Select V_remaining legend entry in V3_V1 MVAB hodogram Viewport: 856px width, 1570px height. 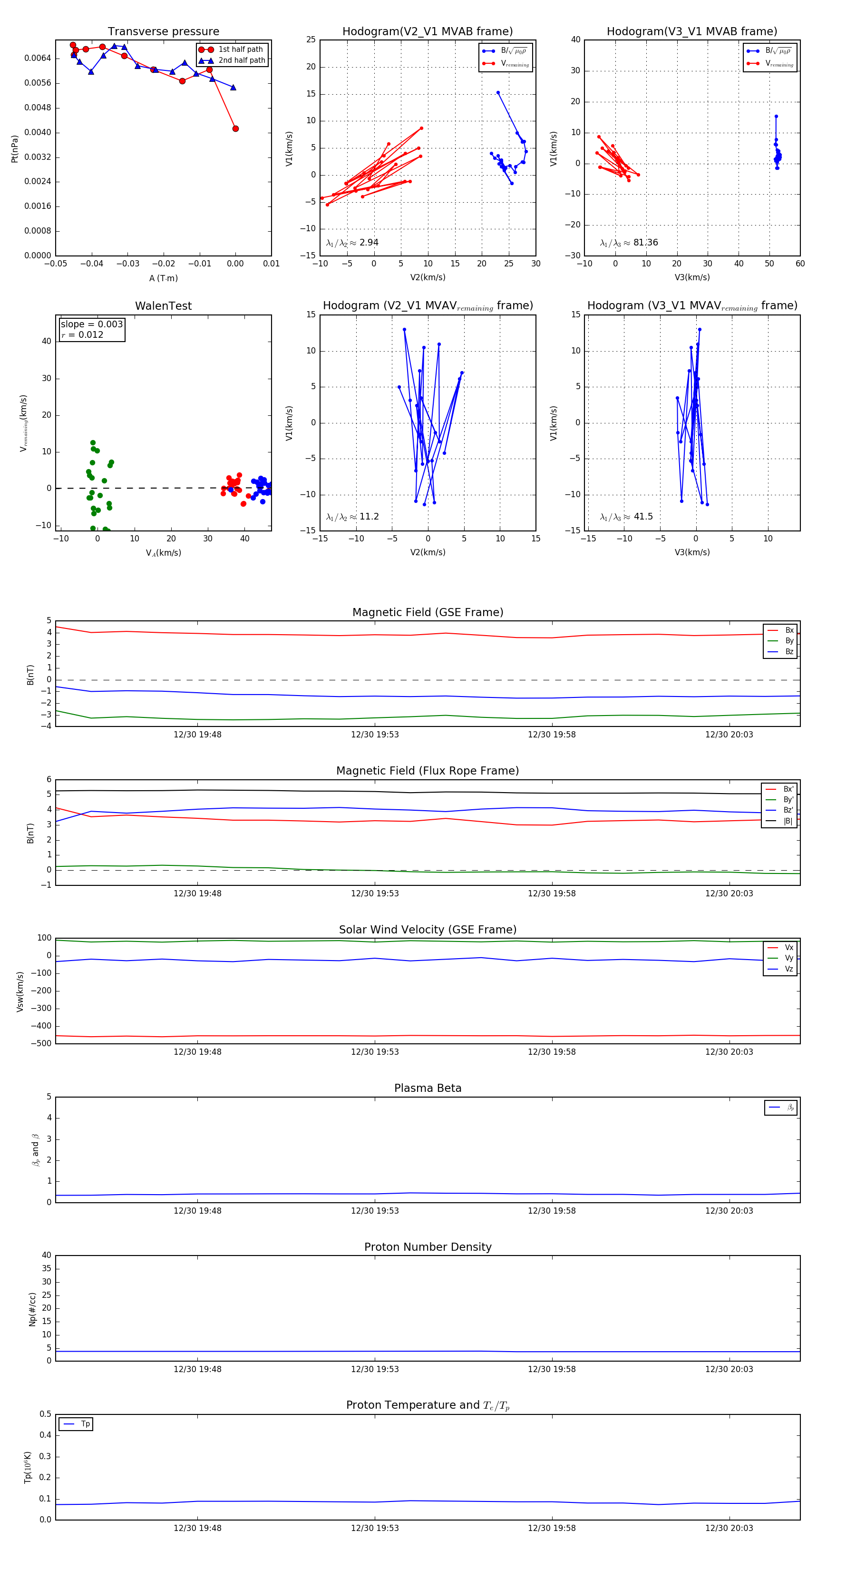[770, 63]
